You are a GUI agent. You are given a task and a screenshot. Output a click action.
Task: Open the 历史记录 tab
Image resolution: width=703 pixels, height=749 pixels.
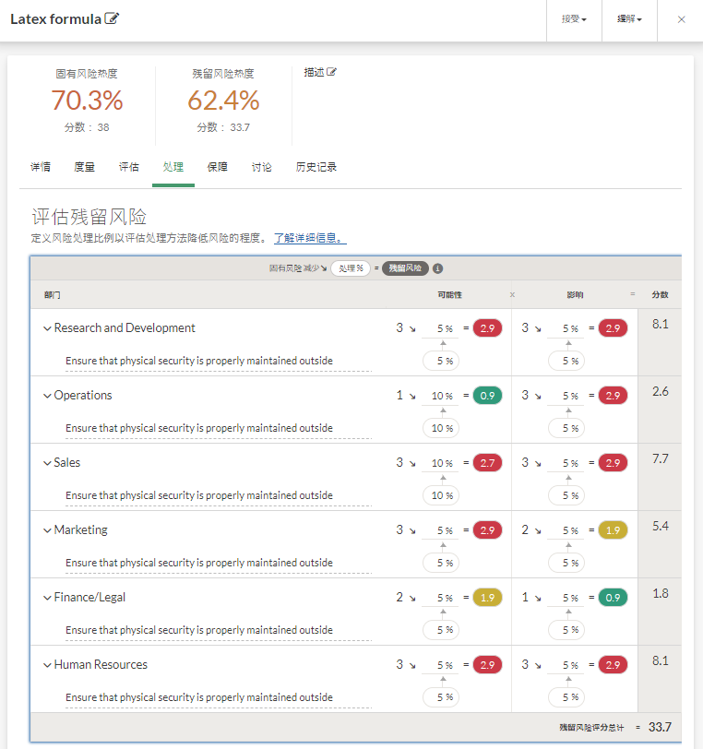(x=316, y=167)
